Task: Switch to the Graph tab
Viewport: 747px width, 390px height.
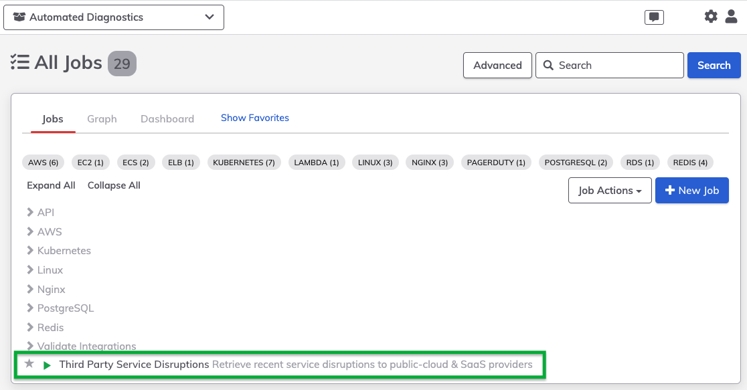Action: 102,119
